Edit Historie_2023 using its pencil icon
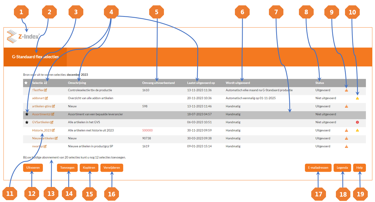The image size is (375, 202). pyautogui.click(x=53, y=130)
